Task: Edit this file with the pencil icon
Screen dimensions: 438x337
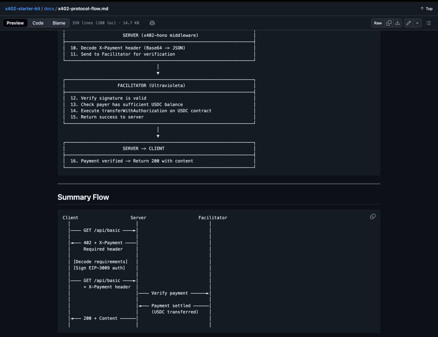Action: point(408,23)
